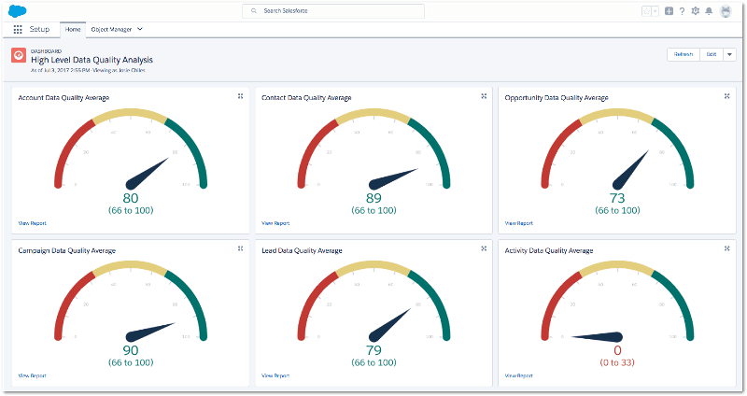747x396 pixels.
Task: Click the global actions plus icon
Action: (669, 11)
